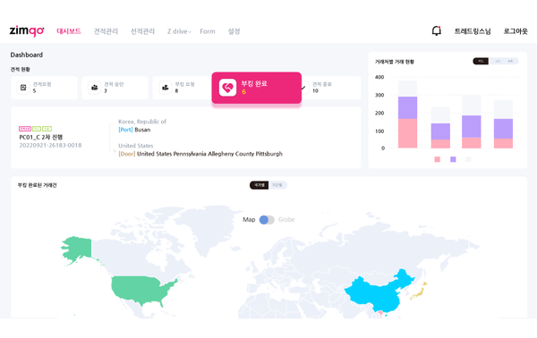This screenshot has width=537, height=338.
Task: Open the 견적관리 menu
Action: [x=106, y=31]
